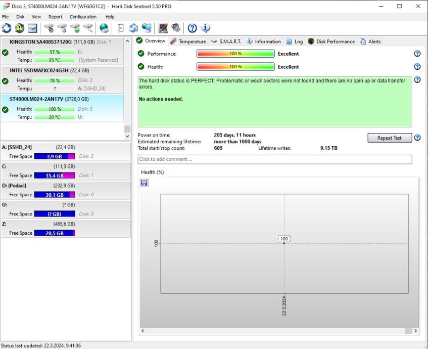
Task: Click the blue info icon in toolbar
Action: coord(205,28)
